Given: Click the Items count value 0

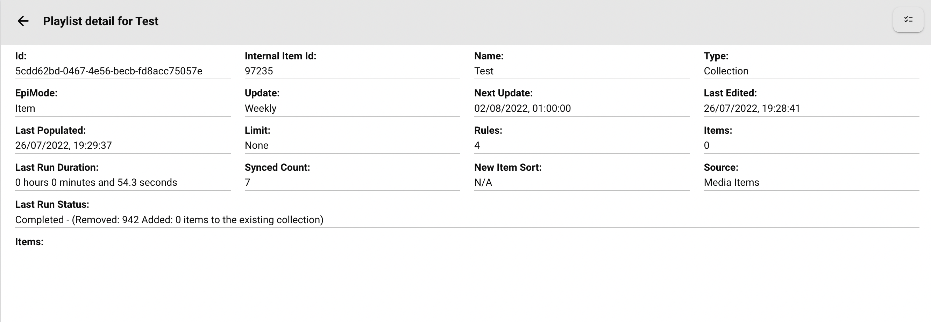Looking at the screenshot, I should [x=706, y=146].
